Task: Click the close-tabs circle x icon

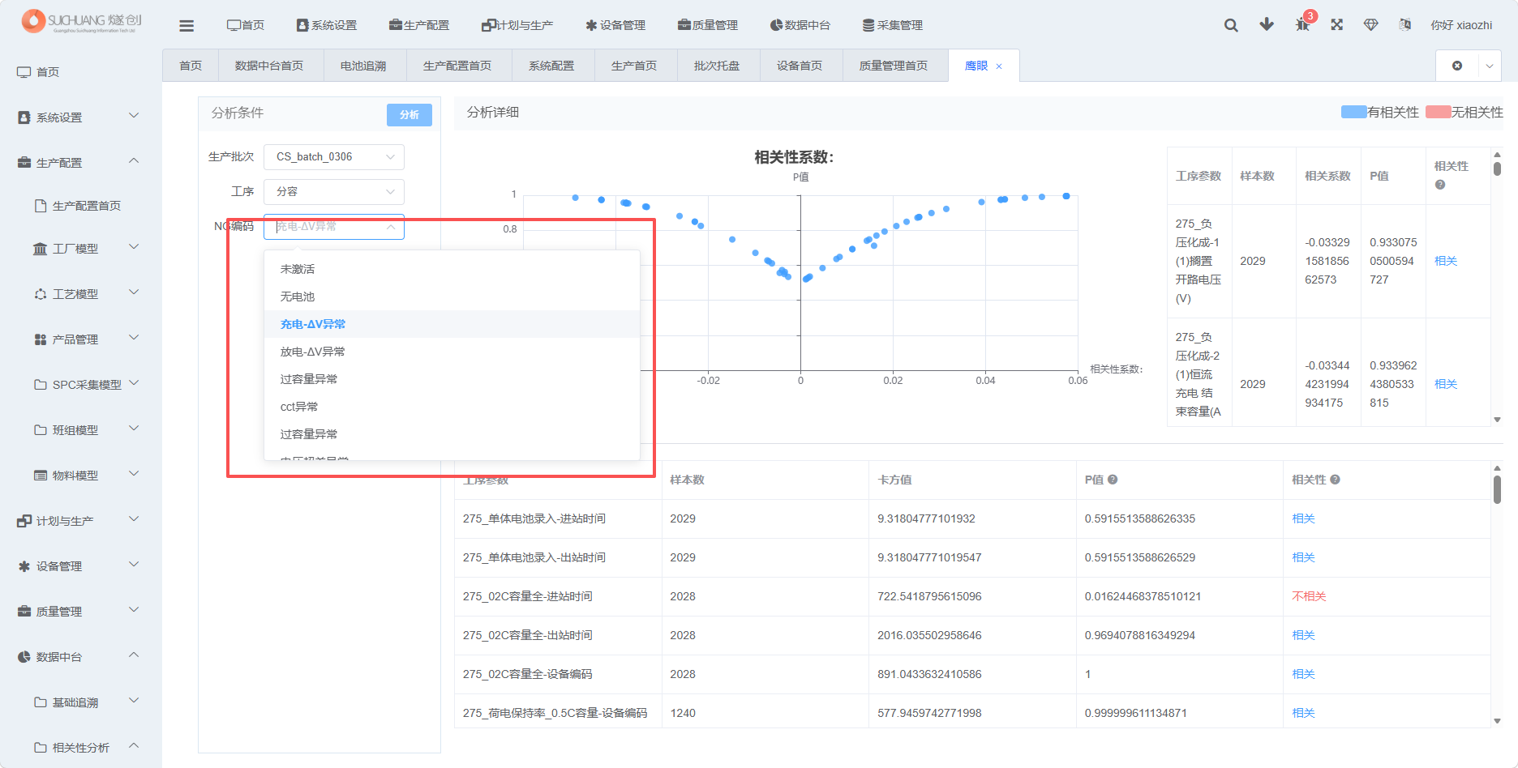Action: [x=1457, y=66]
